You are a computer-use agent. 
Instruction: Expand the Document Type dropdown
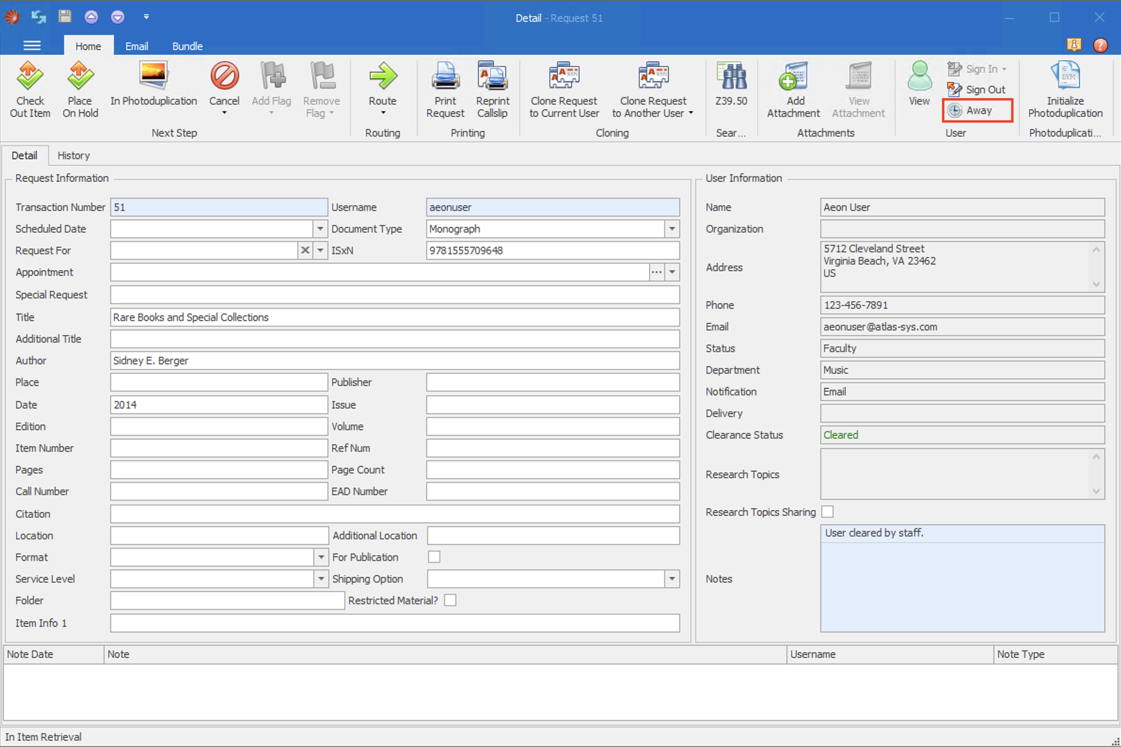[672, 229]
